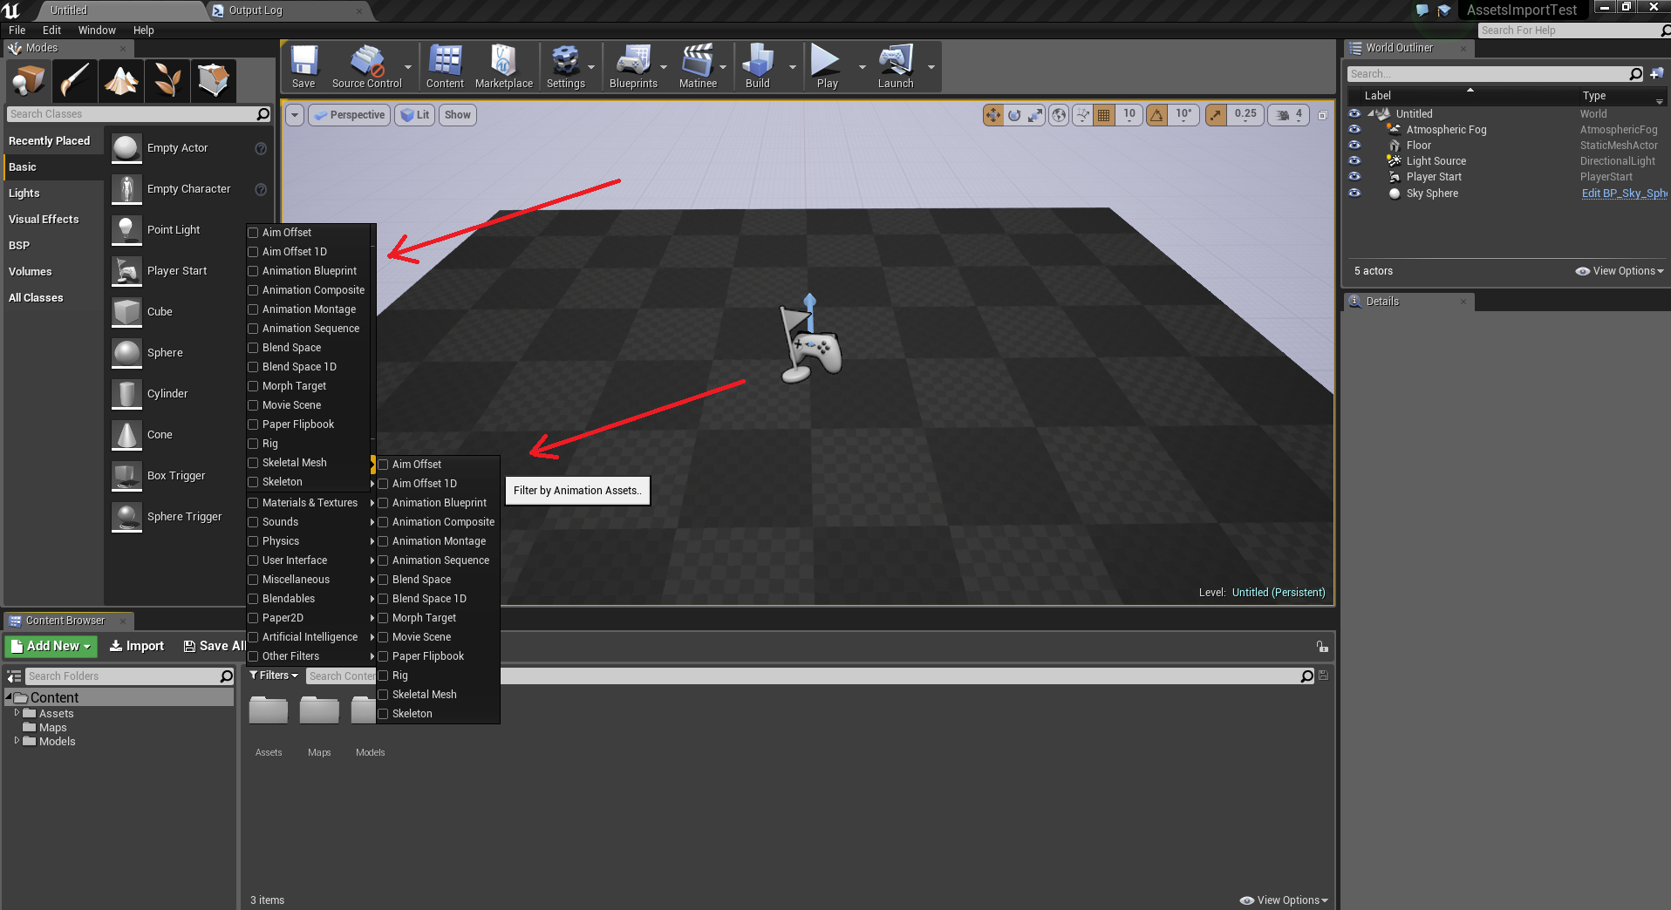Viewport: 1671px width, 910px height.
Task: Open Edit BP_Sky_Sphere link
Action: coord(1625,194)
